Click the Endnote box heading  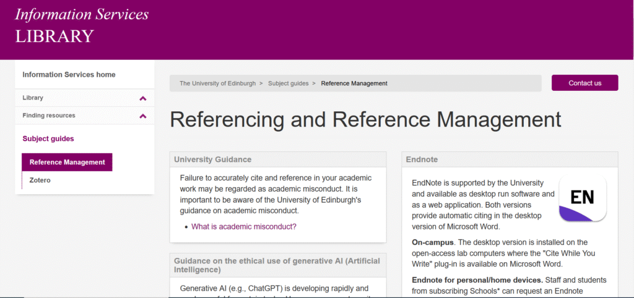point(422,160)
